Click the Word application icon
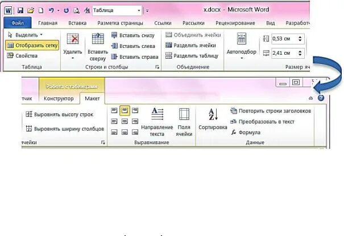Viewport: 344px width, 236px height. [x=8, y=10]
